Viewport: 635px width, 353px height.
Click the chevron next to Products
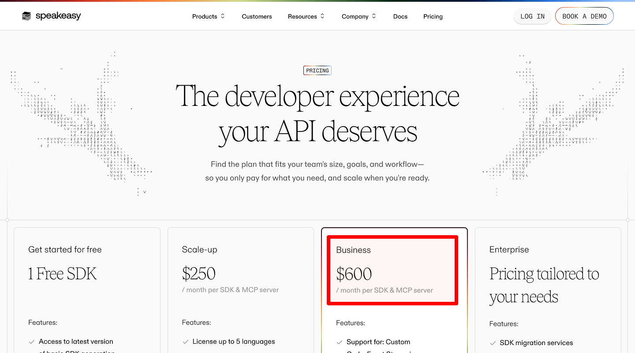click(222, 16)
